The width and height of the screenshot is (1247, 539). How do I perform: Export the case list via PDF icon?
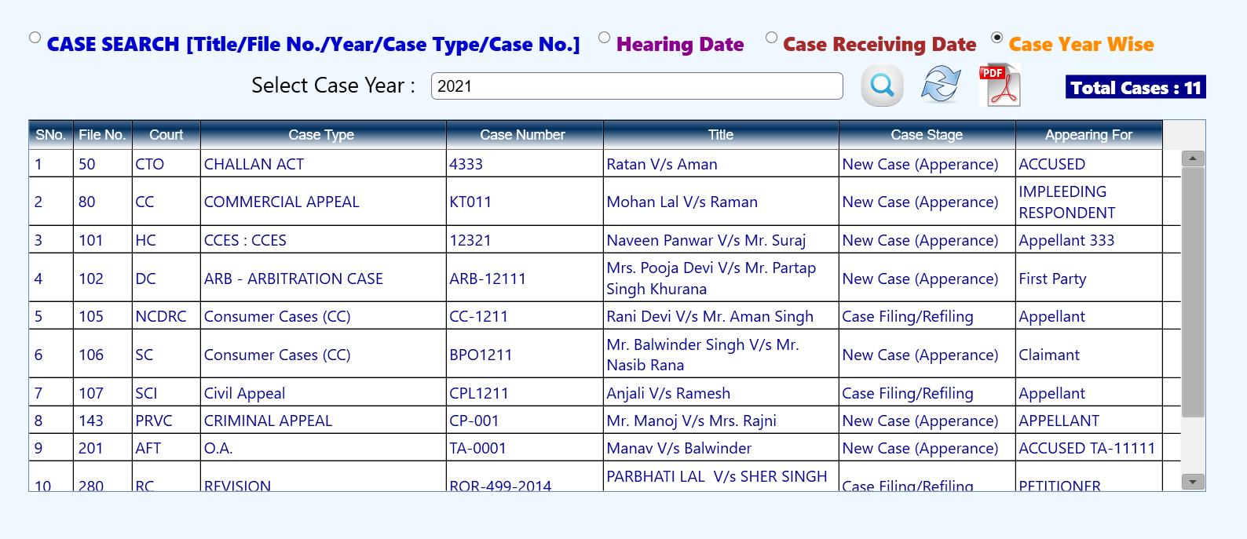pos(1000,86)
